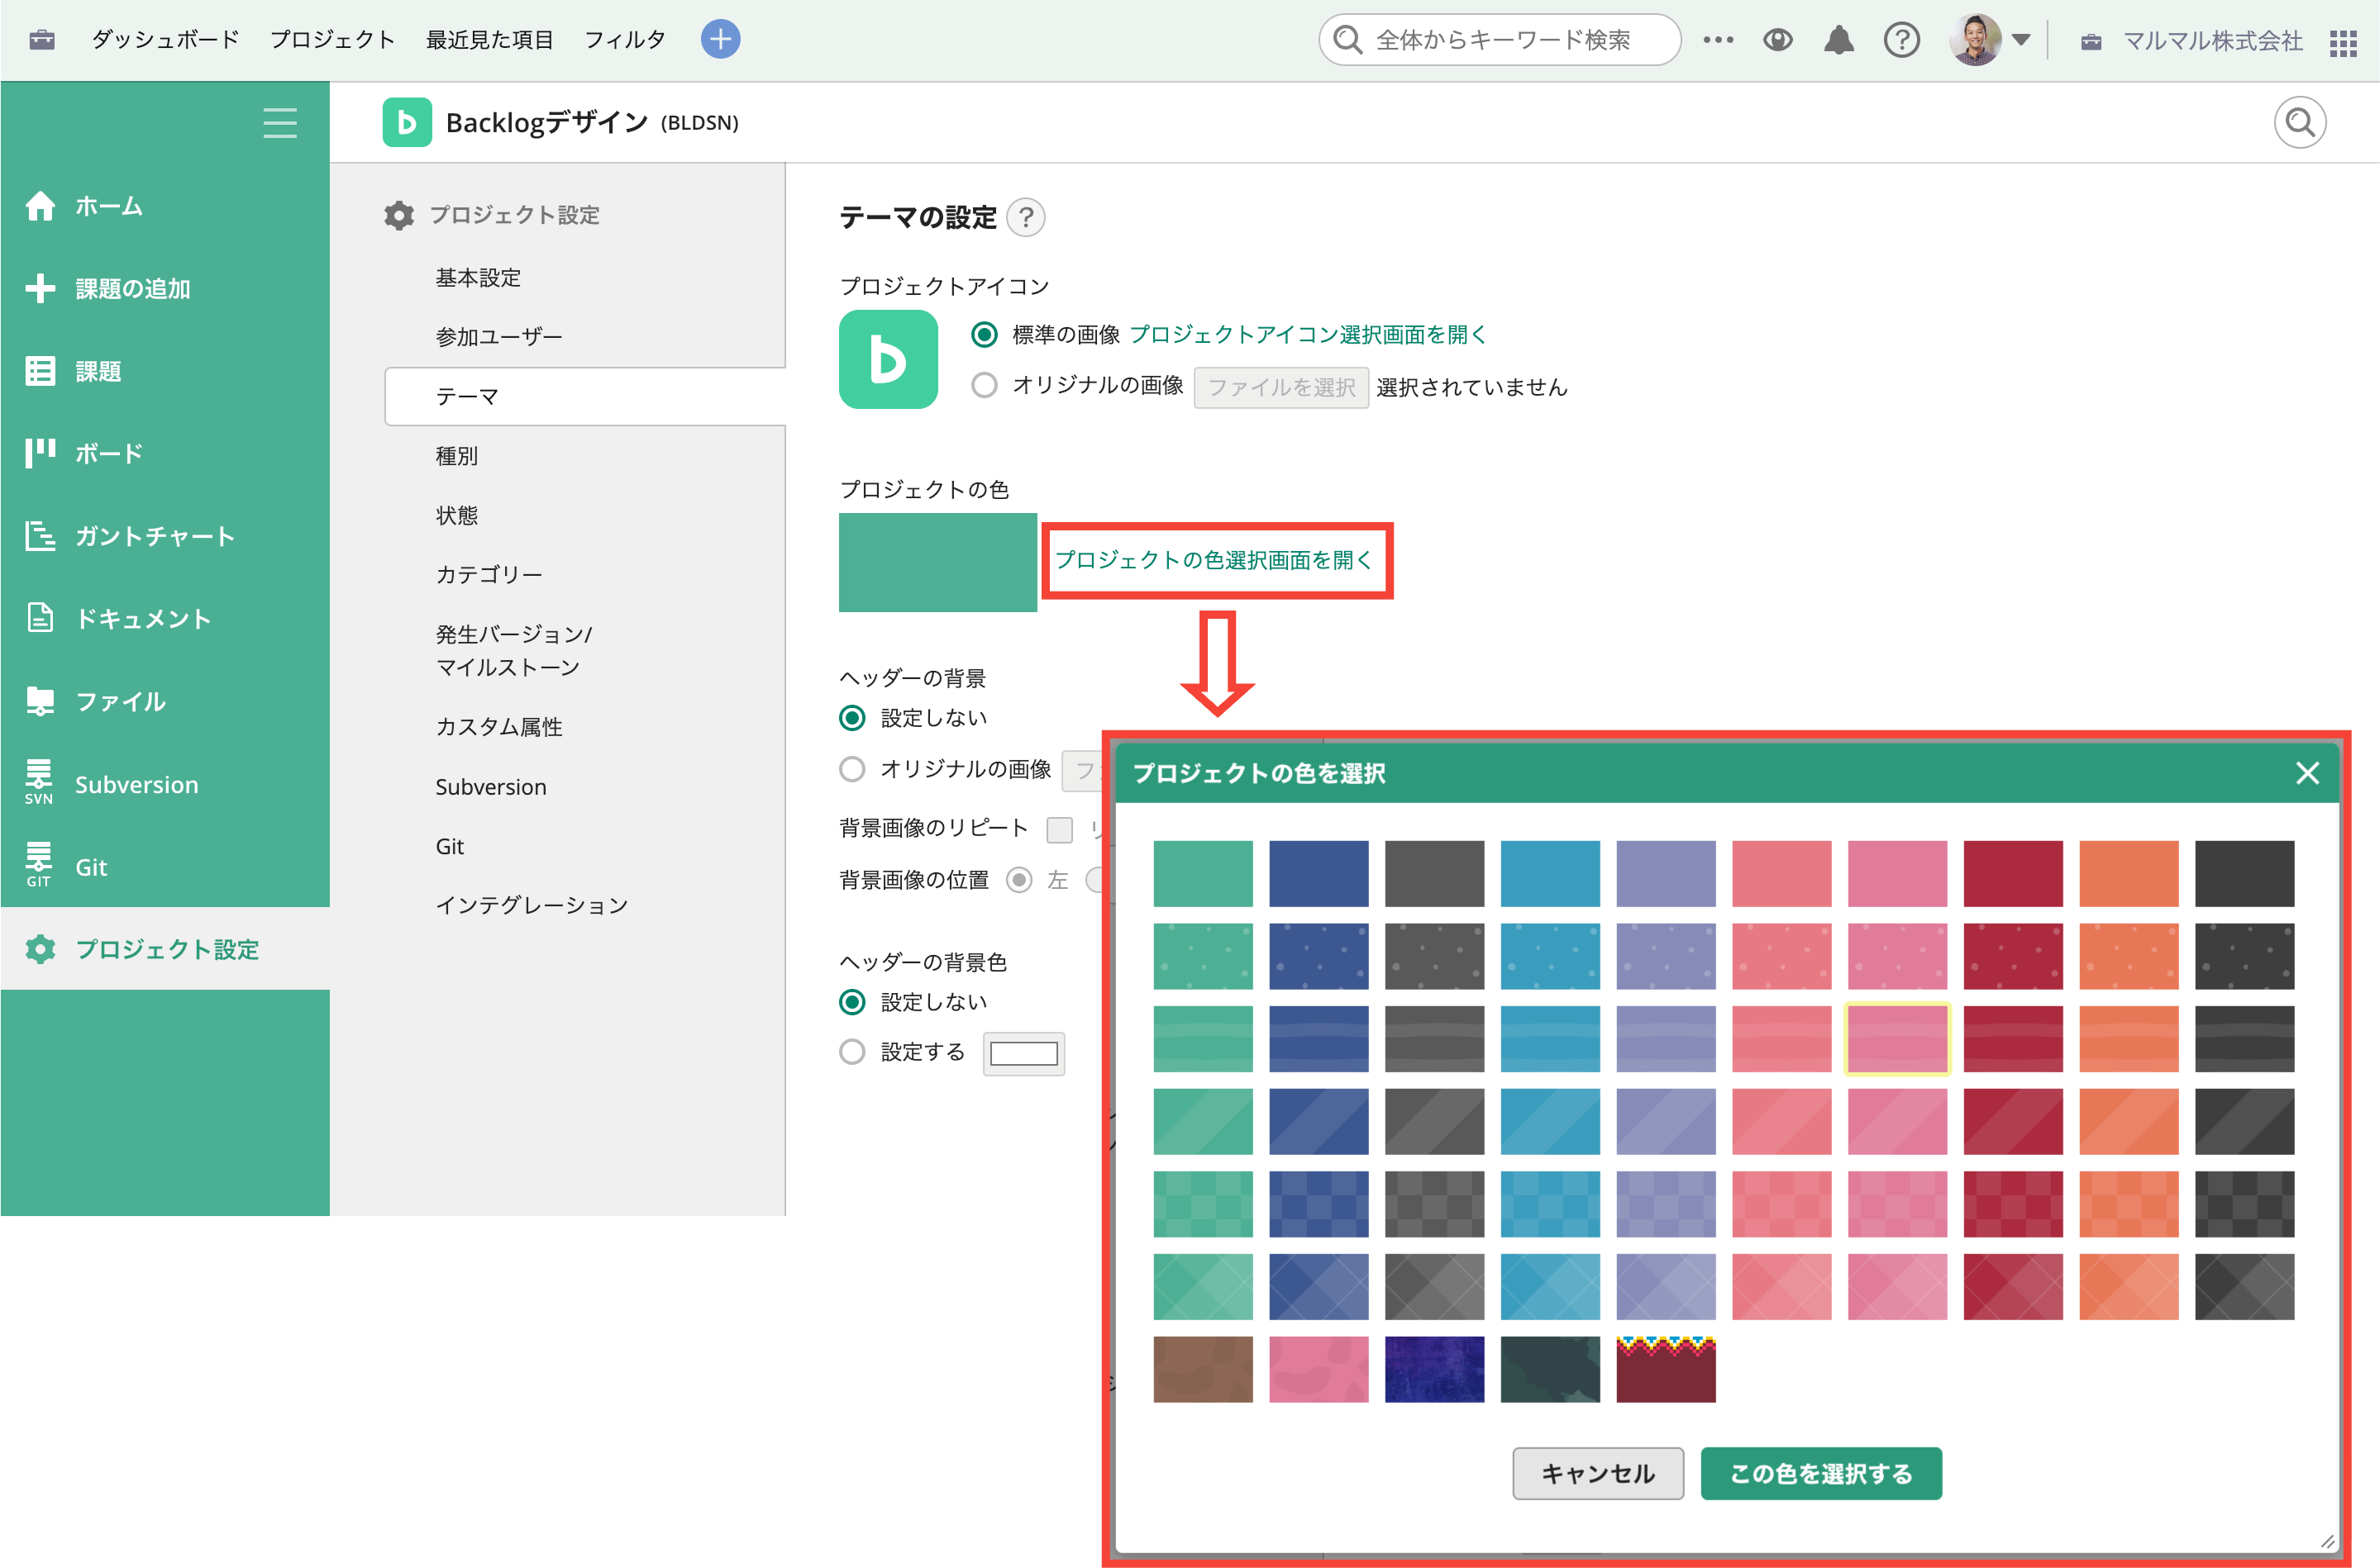Select オリジナルの画像 radio for project icon

[x=985, y=385]
